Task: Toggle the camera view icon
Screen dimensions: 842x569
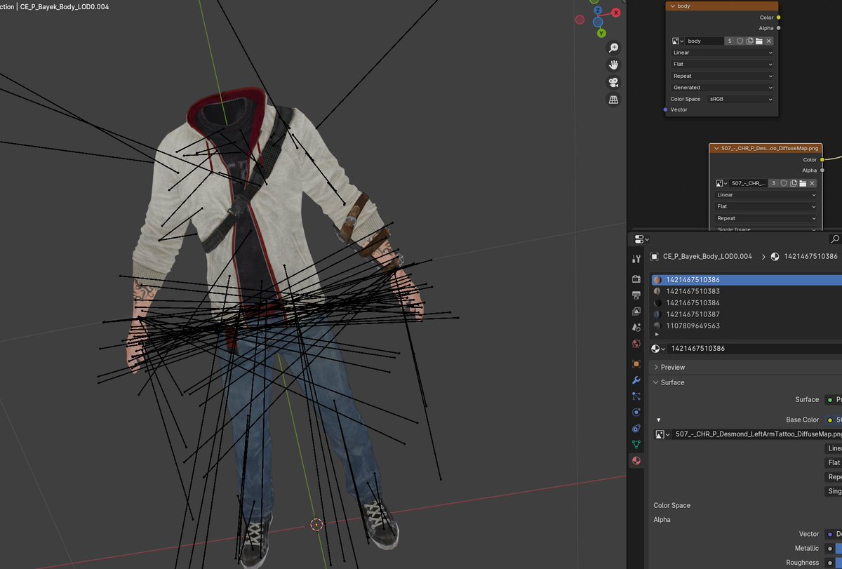Action: [x=613, y=82]
